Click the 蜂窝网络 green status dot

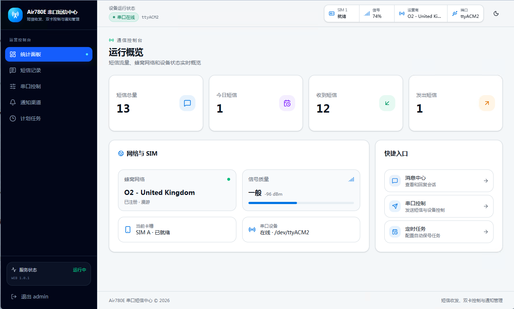click(x=229, y=179)
